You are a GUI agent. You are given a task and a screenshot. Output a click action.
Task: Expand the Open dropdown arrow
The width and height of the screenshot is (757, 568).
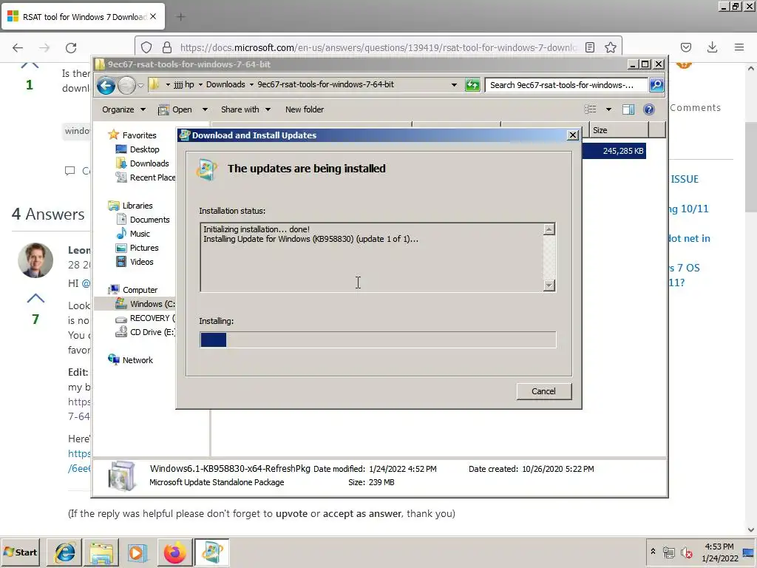click(205, 109)
